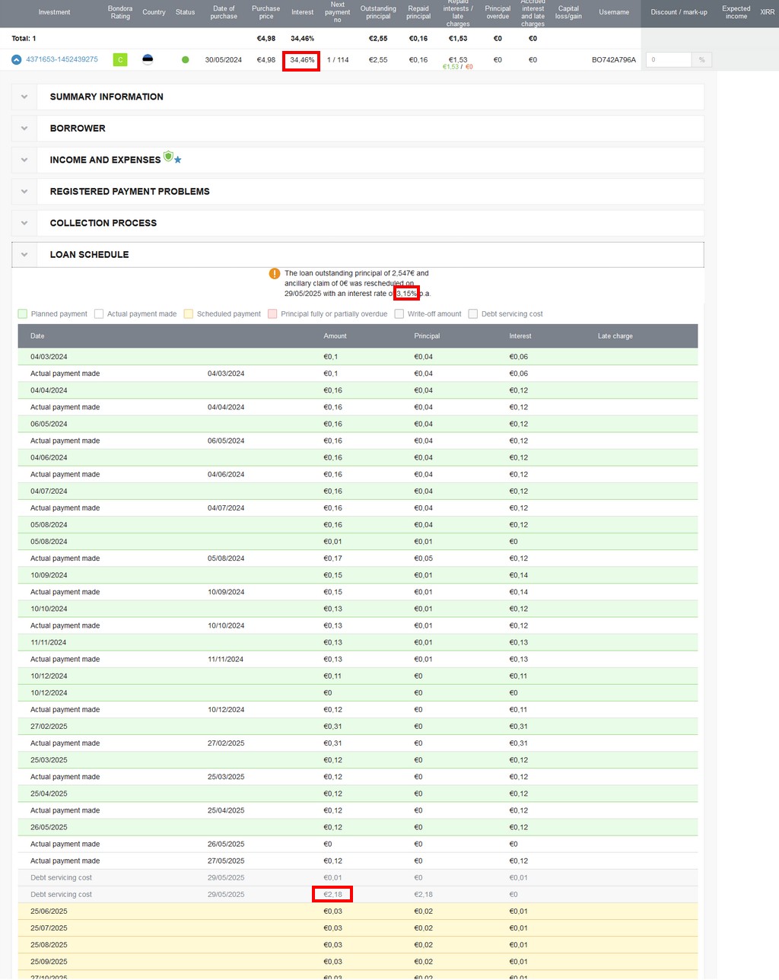Select username BO742A796A
The height and width of the screenshot is (980, 779).
614,59
